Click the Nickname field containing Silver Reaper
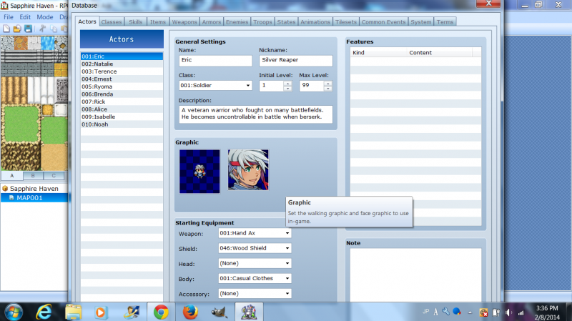The height and width of the screenshot is (321, 572). click(295, 61)
